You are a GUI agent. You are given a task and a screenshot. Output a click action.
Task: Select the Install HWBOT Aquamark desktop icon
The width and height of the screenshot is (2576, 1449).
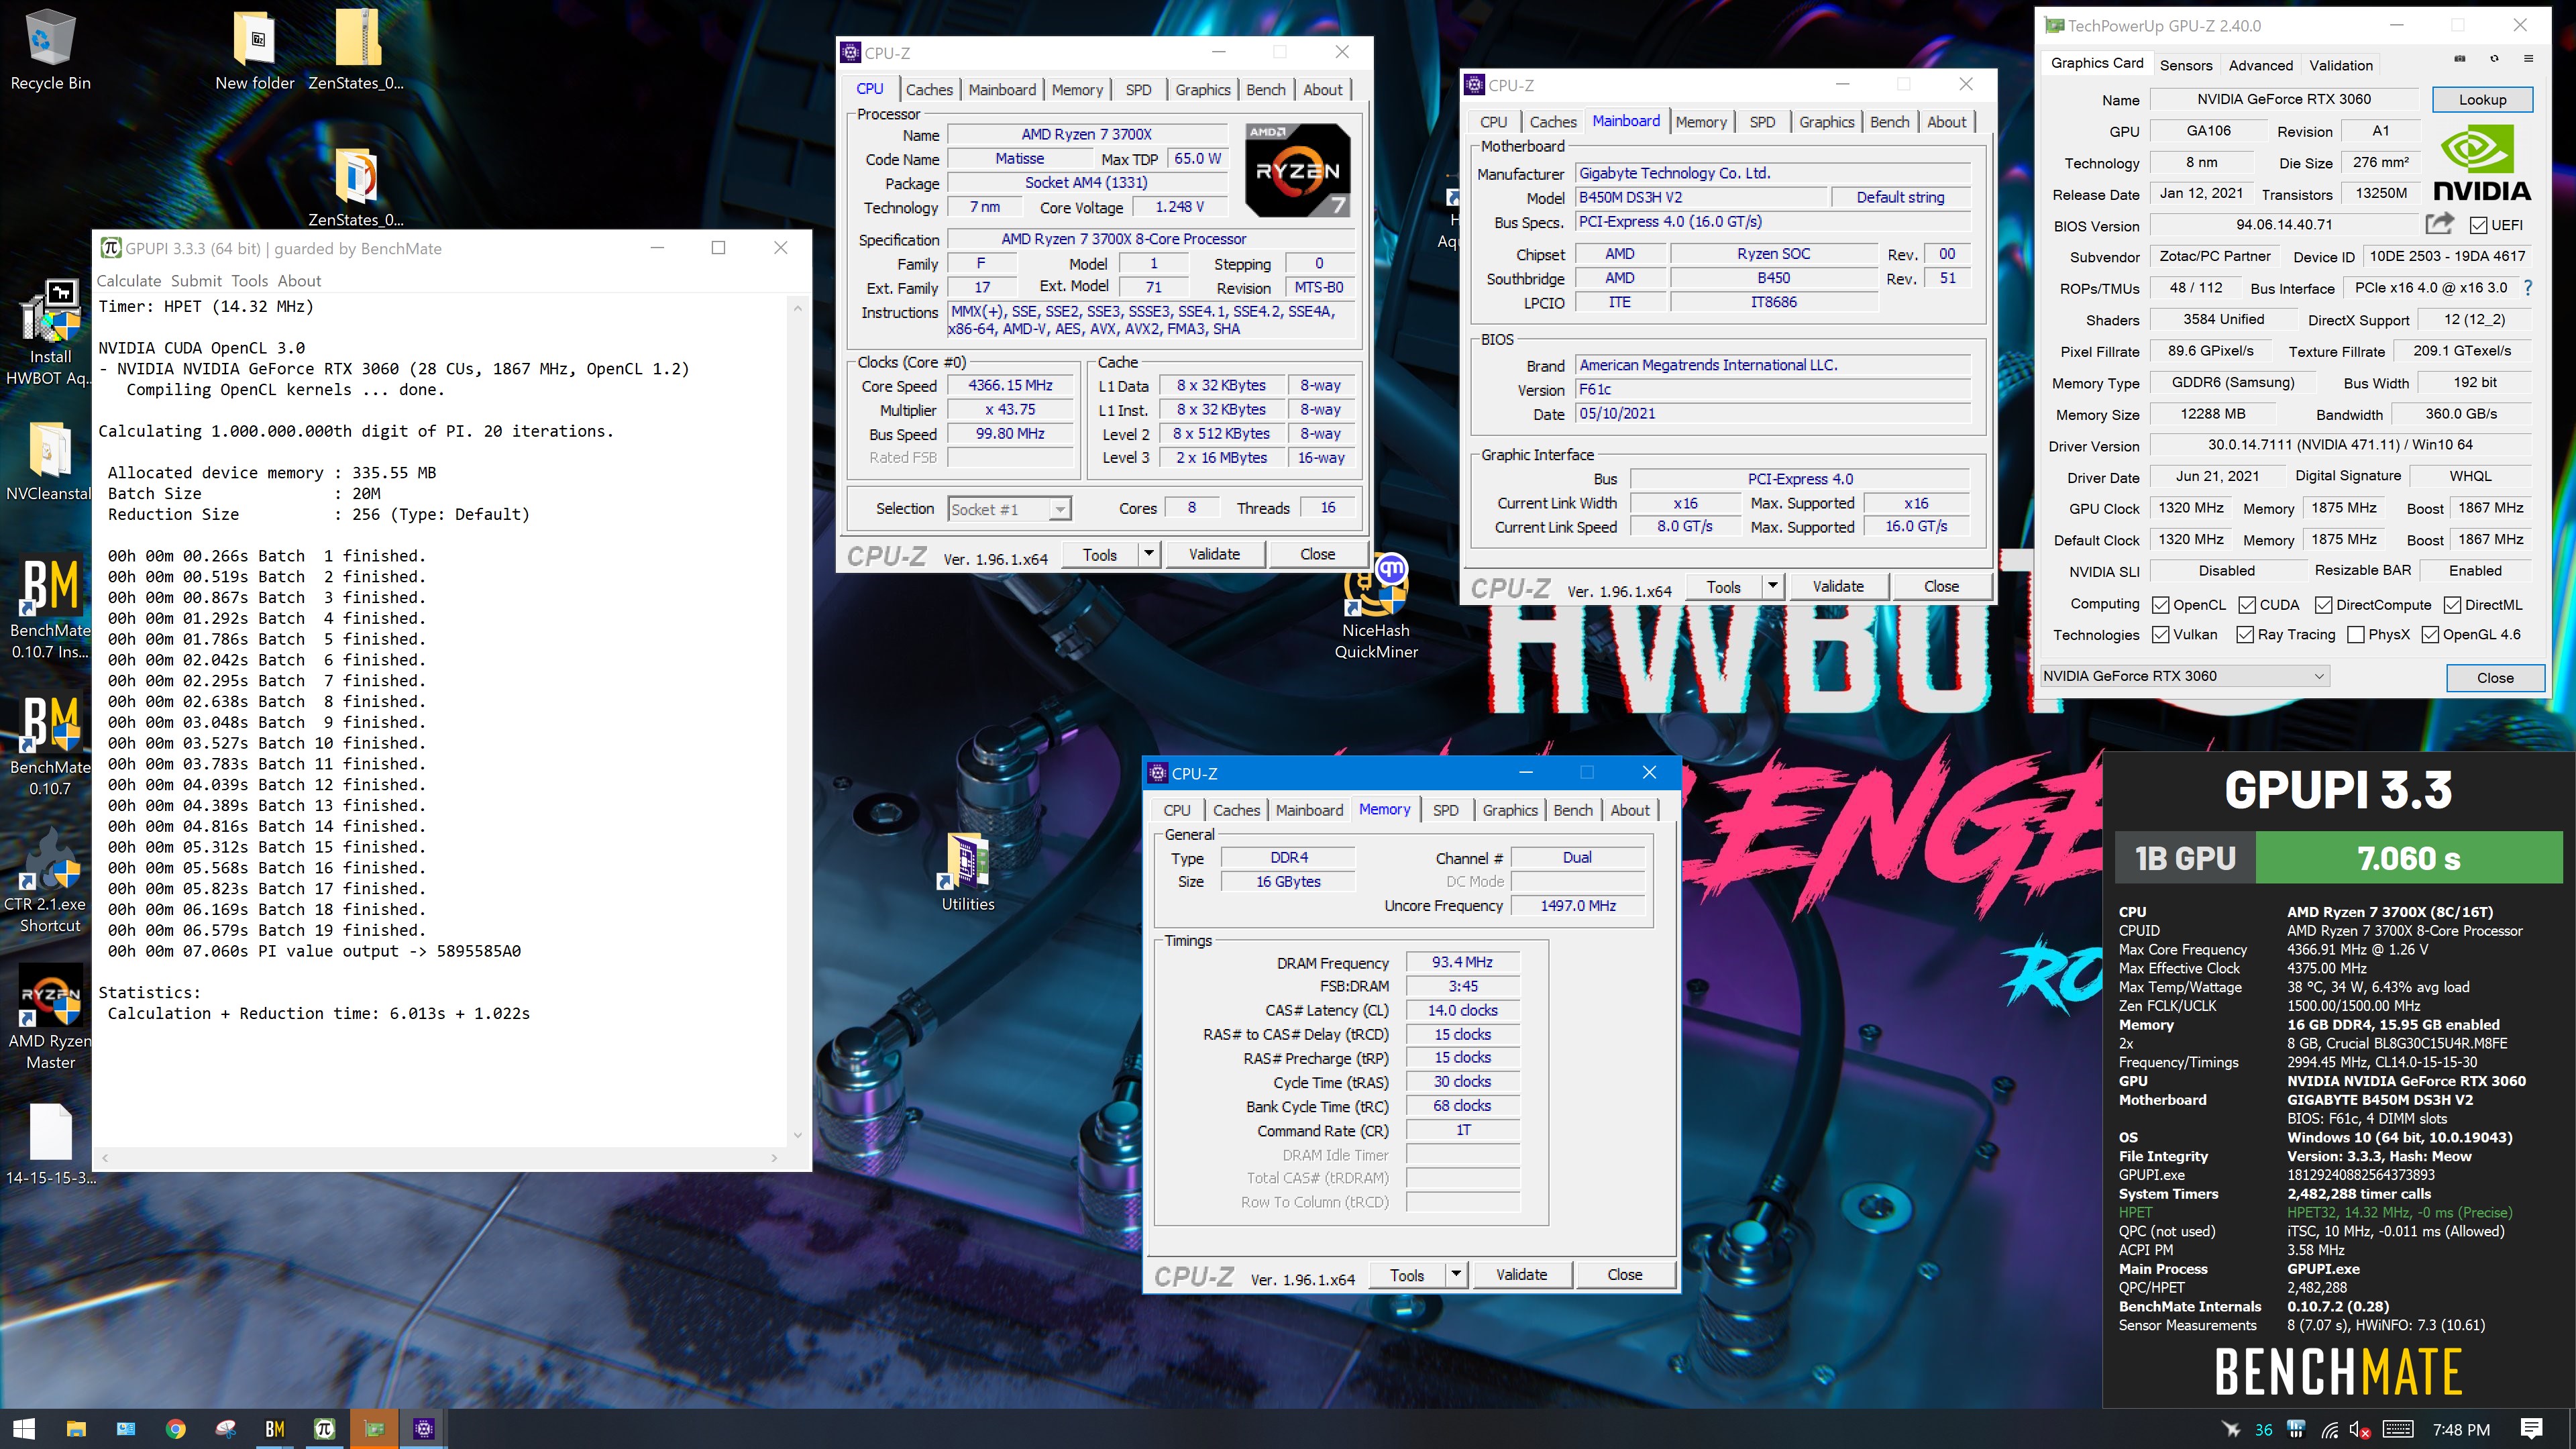point(50,333)
